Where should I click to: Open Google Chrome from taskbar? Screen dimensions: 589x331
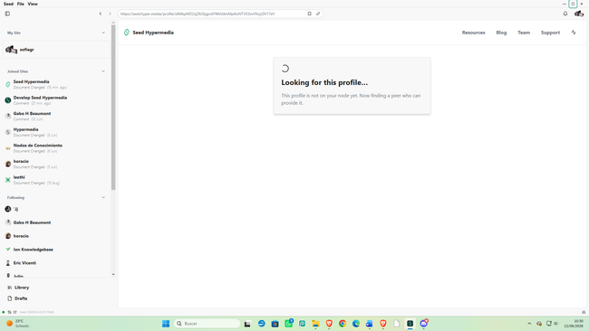point(343,324)
